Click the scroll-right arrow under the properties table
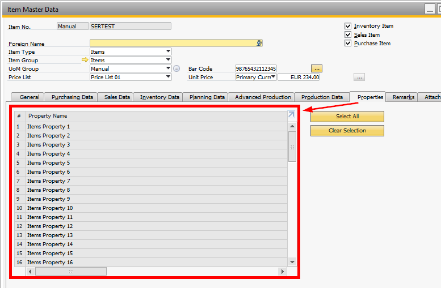 click(282, 272)
